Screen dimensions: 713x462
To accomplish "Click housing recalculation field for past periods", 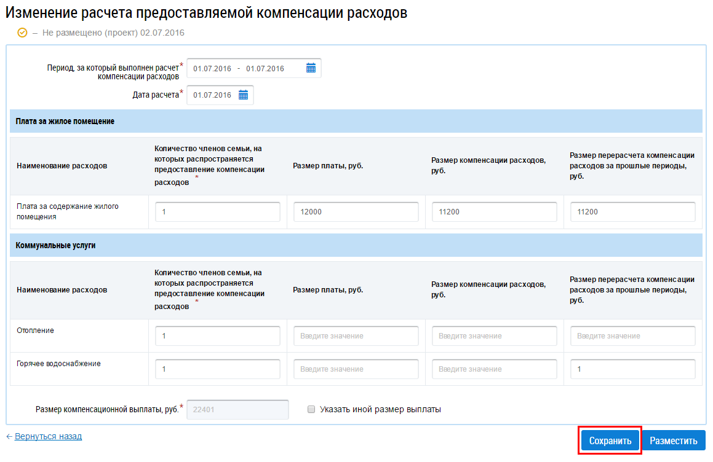I will click(x=632, y=212).
